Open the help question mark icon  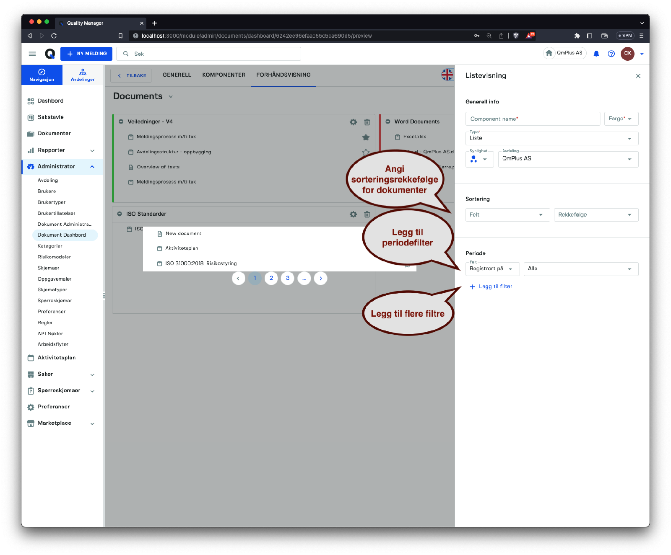tap(611, 54)
